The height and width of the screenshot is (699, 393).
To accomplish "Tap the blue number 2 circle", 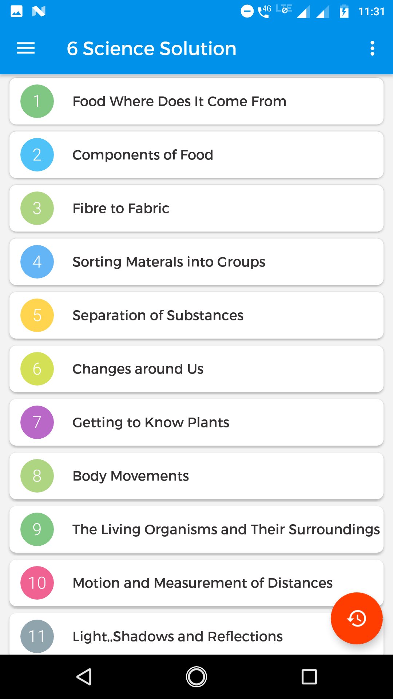I will (x=37, y=155).
